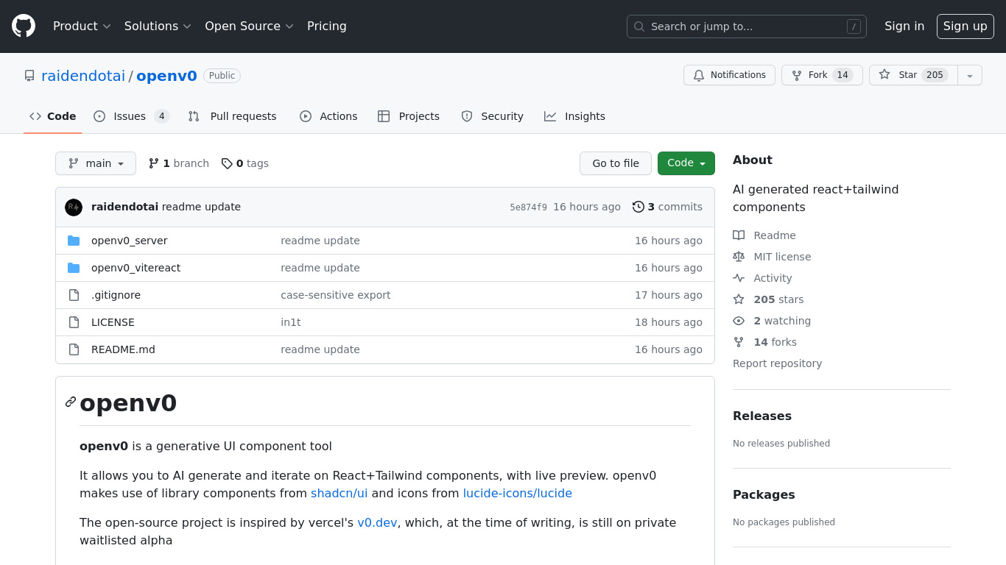This screenshot has height=565, width=1006.
Task: Click the repository book icon beside raidendotai
Action: point(29,76)
